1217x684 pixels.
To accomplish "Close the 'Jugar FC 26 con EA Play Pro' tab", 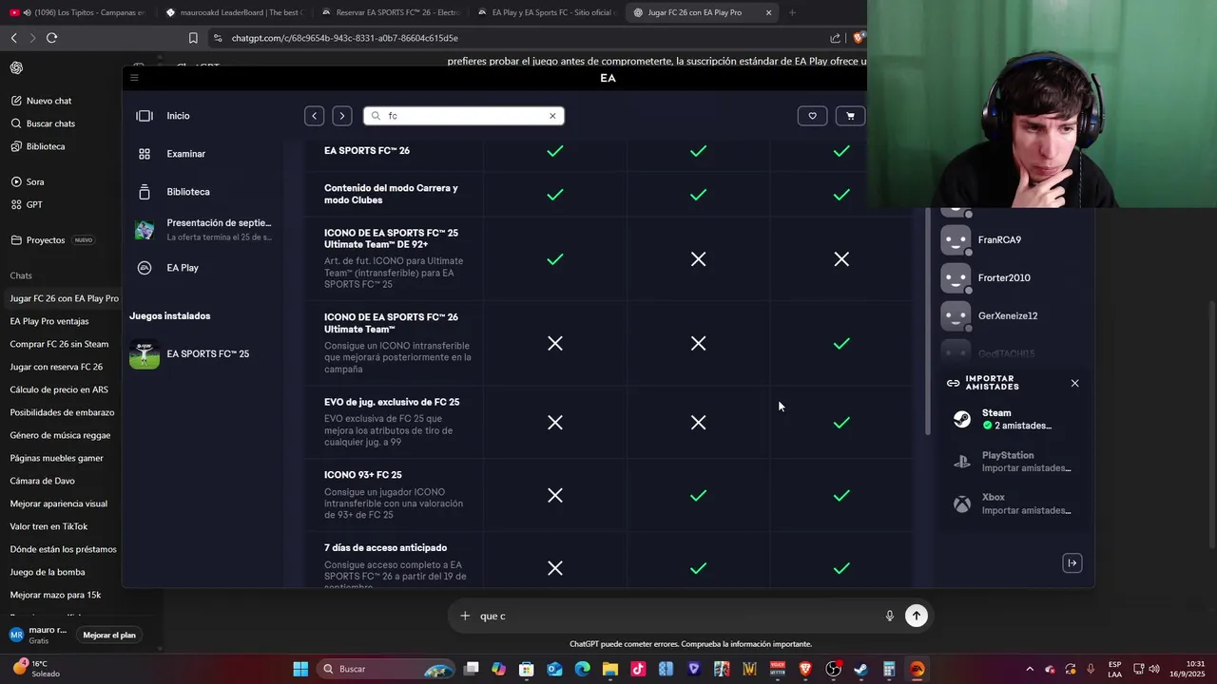I will coord(768,12).
